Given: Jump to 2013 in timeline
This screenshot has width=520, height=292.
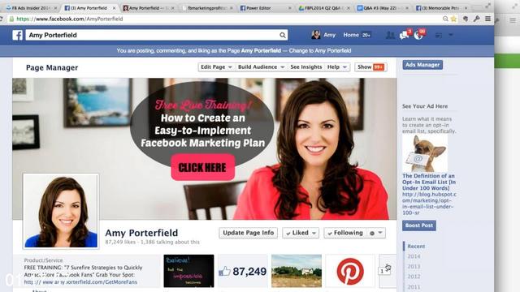Looking at the screenshot, I should click(414, 267).
